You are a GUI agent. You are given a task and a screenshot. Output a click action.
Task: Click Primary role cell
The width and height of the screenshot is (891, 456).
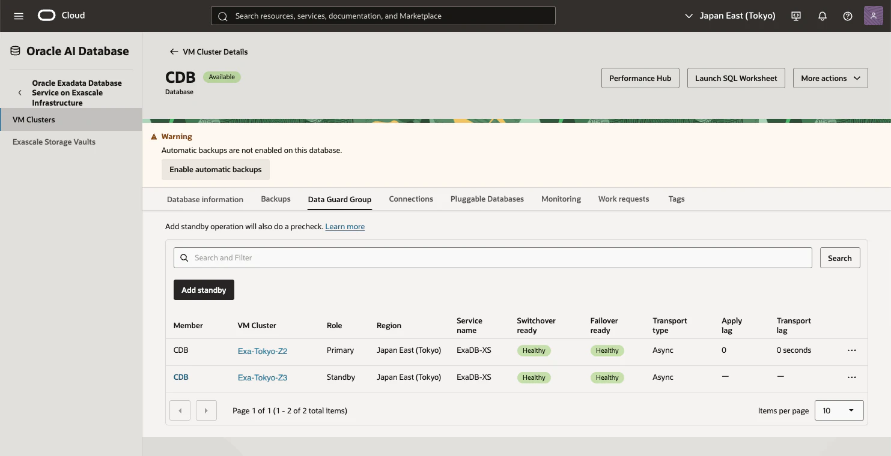(340, 350)
